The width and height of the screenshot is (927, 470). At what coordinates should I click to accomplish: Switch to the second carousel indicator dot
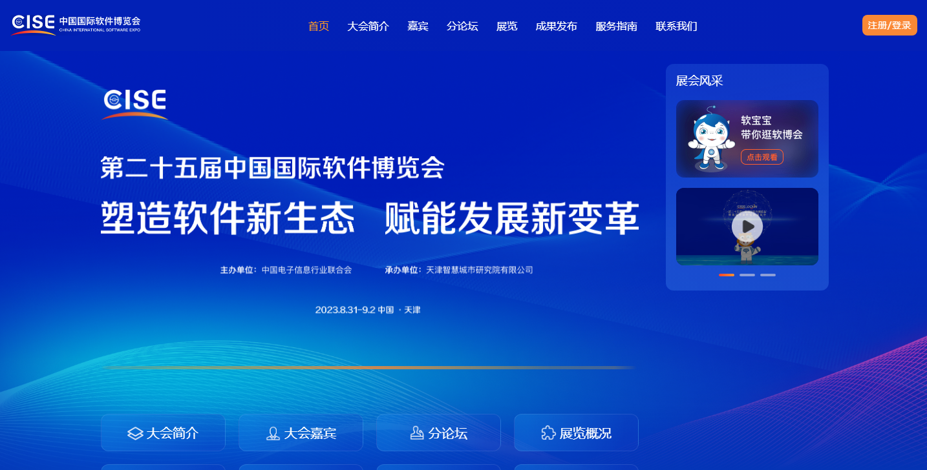747,275
